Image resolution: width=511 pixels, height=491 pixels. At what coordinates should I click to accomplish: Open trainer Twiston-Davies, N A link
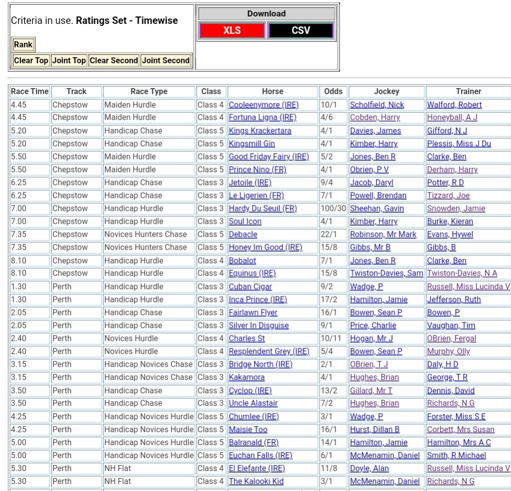462,273
